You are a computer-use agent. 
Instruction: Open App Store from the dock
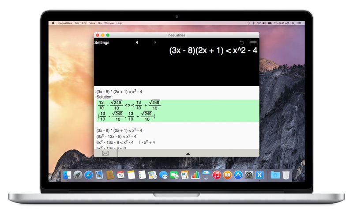[238, 175]
